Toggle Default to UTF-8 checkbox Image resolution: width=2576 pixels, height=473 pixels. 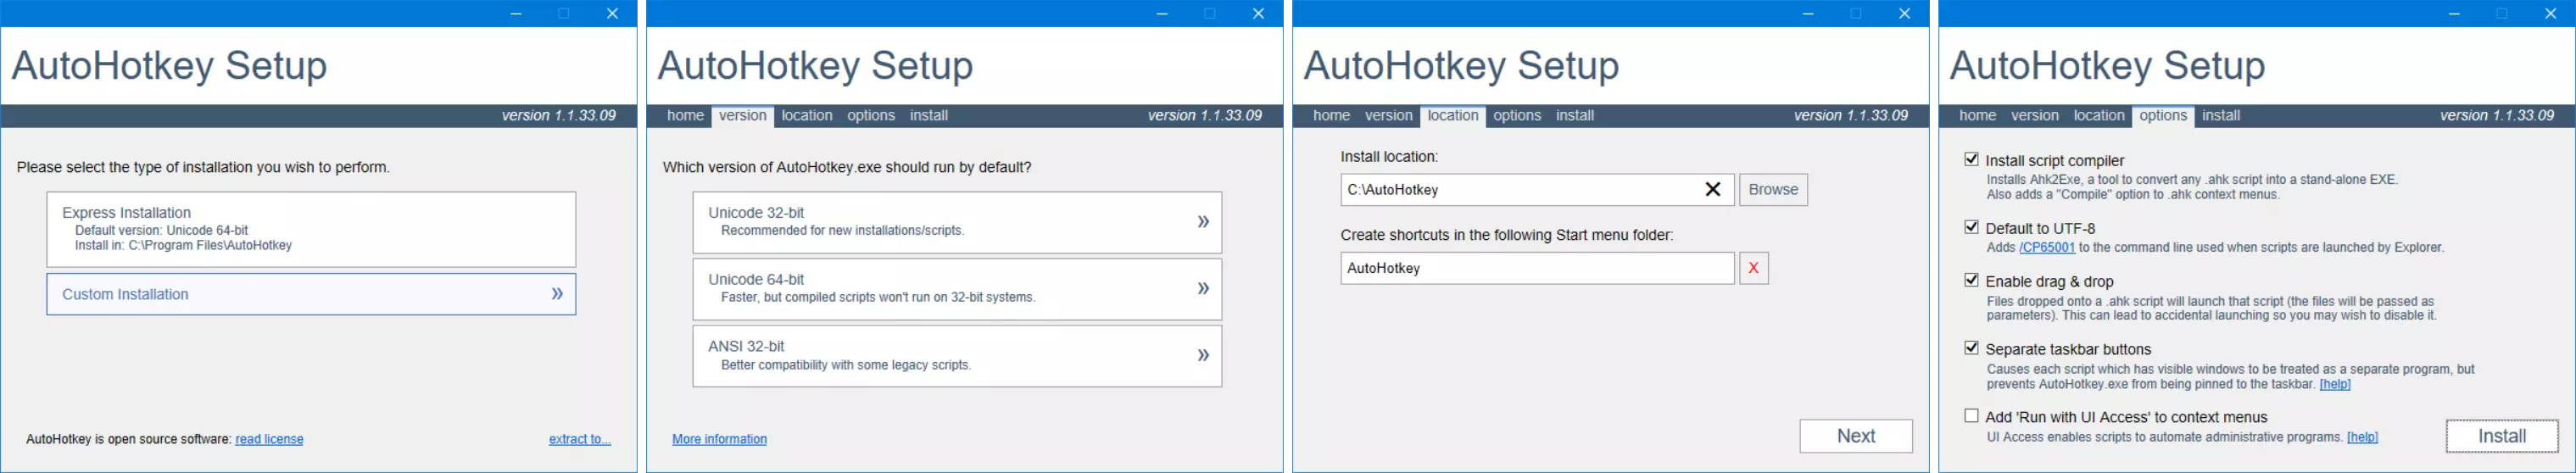[x=1971, y=227]
